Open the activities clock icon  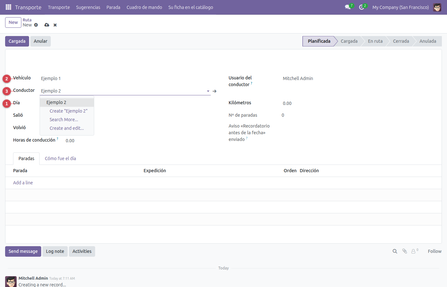361,7
